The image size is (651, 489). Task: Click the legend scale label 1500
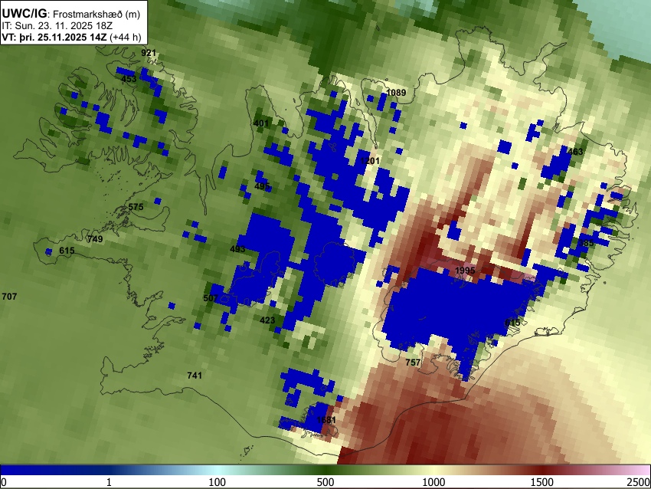542,482
